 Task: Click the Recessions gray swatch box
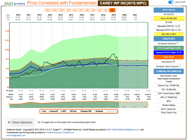(174, 61)
